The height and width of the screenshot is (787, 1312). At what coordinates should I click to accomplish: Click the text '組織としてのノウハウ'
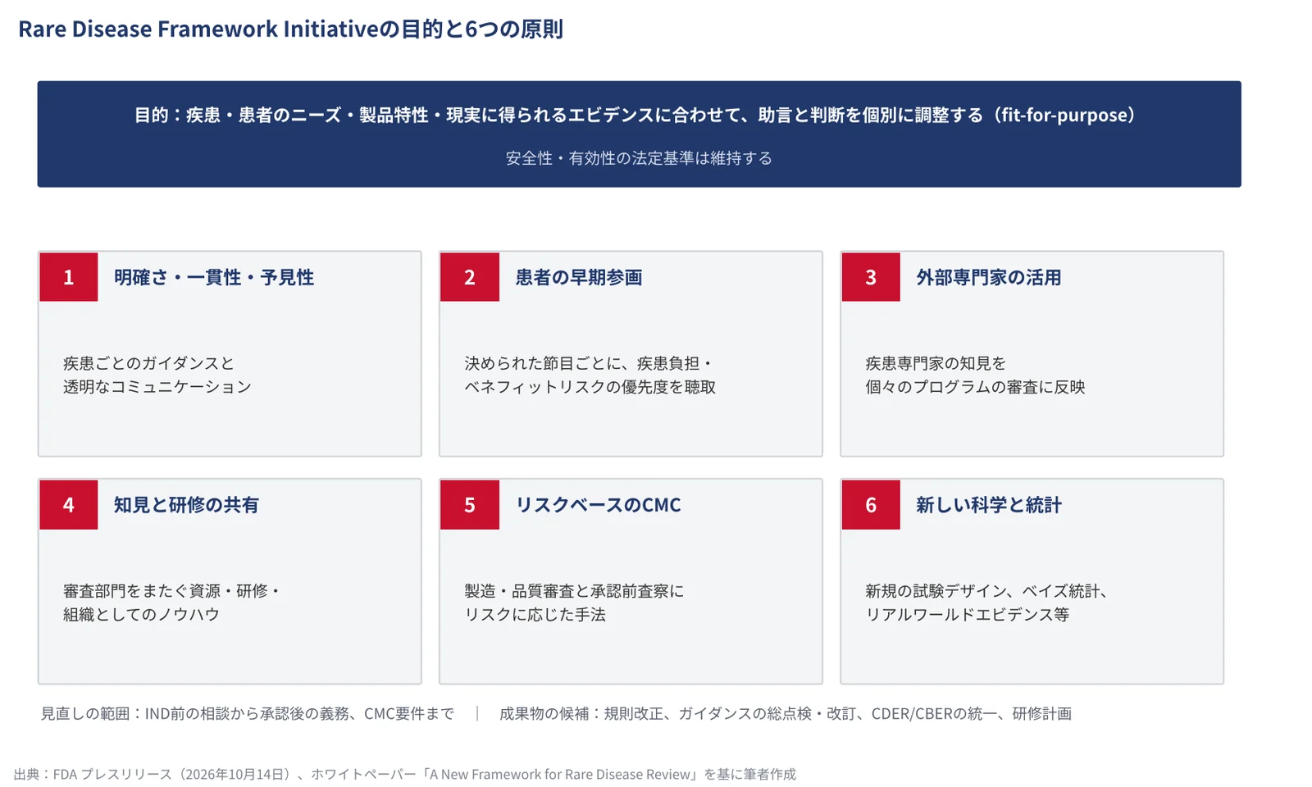(142, 615)
